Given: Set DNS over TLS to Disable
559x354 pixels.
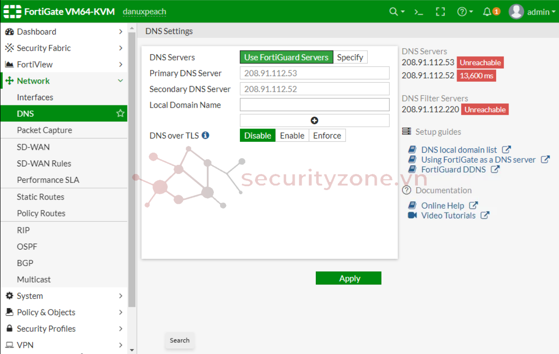Looking at the screenshot, I should tap(258, 136).
